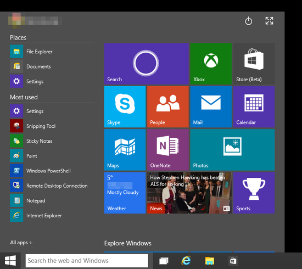This screenshot has width=302, height=269.
Task: Open the People tile
Action: coord(168,107)
